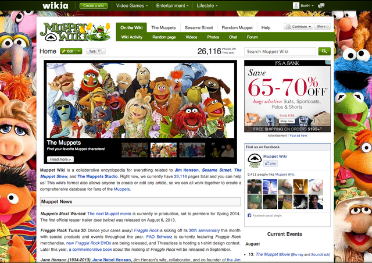Open a commemorative book link
This screenshot has width=372, height=263.
(91, 250)
